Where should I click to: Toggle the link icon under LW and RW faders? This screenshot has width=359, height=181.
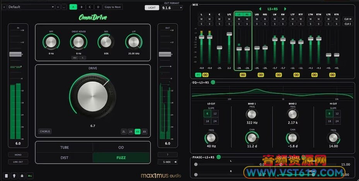(279, 75)
